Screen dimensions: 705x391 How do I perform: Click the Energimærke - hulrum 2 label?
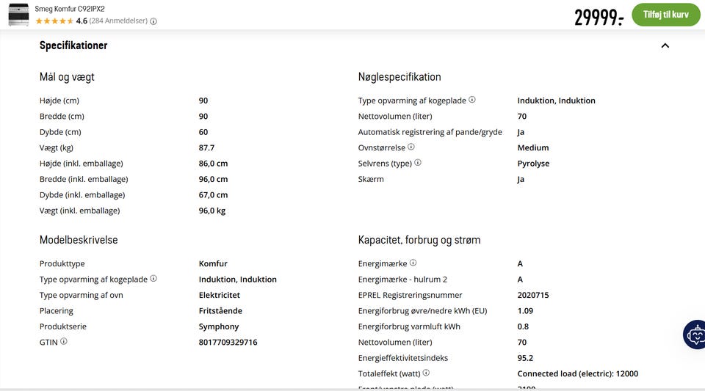pos(402,279)
